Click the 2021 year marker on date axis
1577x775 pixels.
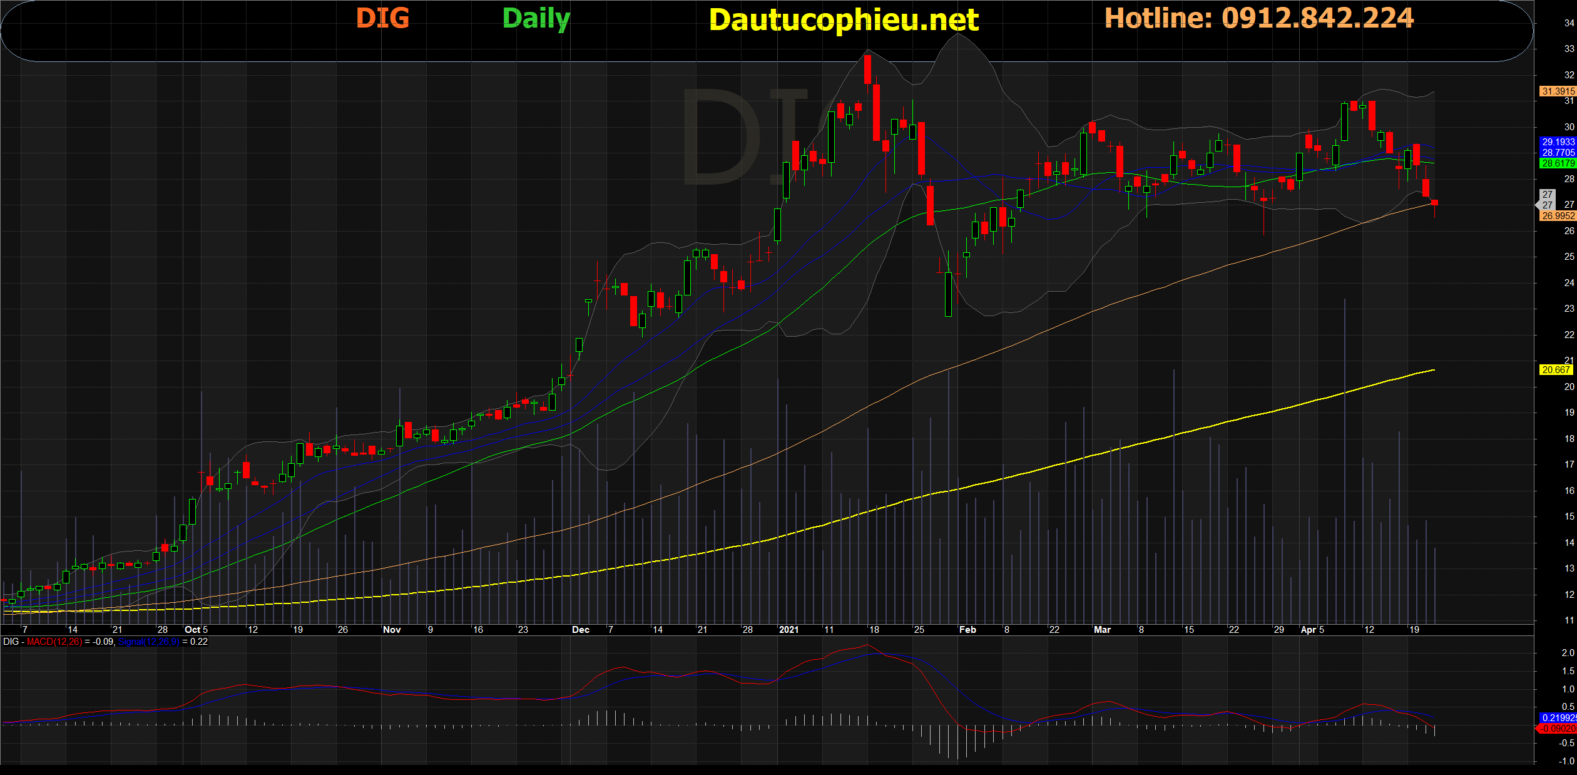pos(788,630)
